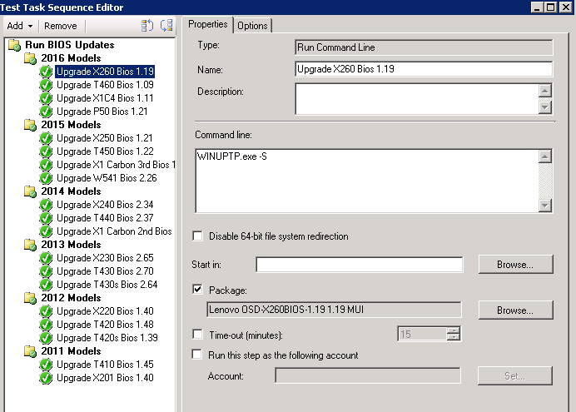The width and height of the screenshot is (576, 412).
Task: Select step Upgrade T430s Bios 2.64
Action: [107, 285]
